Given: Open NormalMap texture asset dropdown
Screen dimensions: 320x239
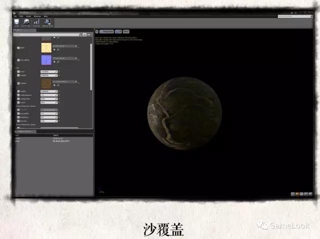Looking at the screenshot, I should [x=65, y=58].
